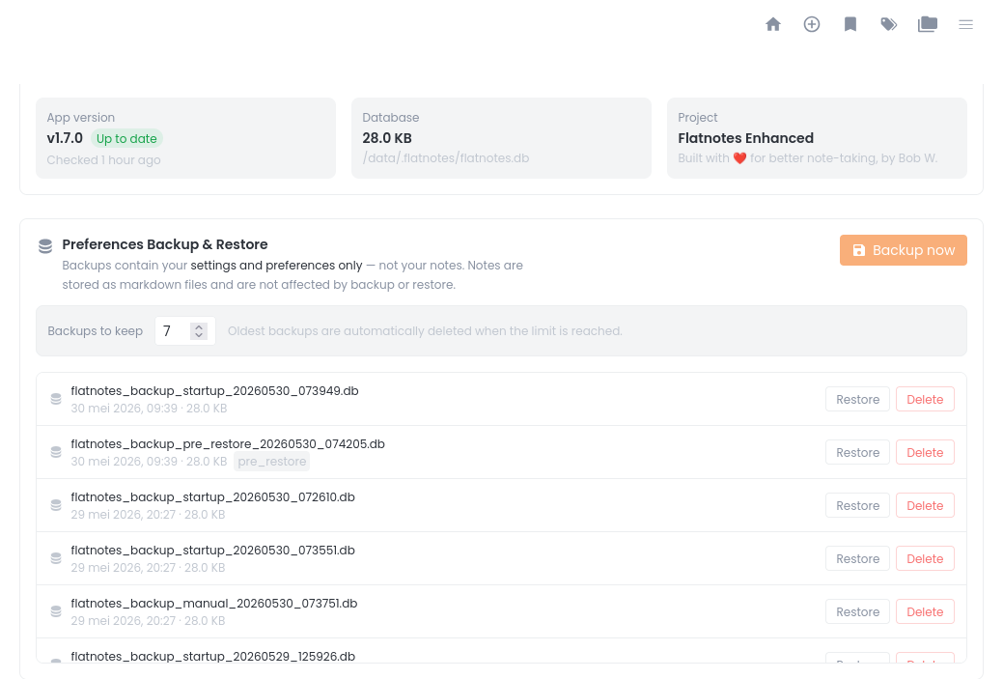This screenshot has height=679, width=1003.
Task: Go to home via house icon
Action: point(772,24)
